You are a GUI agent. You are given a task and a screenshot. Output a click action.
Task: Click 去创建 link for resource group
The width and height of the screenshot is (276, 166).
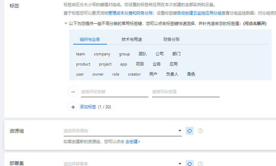[x=133, y=141]
